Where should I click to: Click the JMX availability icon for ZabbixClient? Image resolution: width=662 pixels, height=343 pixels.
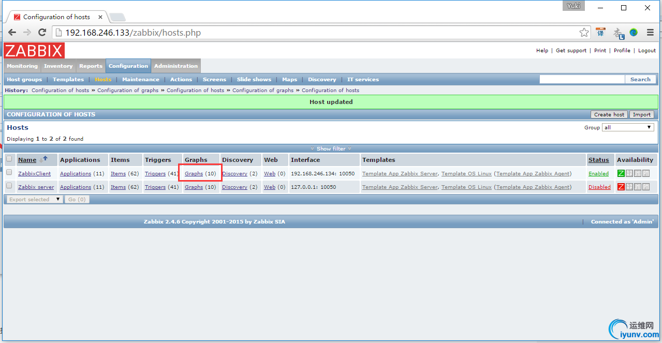(638, 173)
